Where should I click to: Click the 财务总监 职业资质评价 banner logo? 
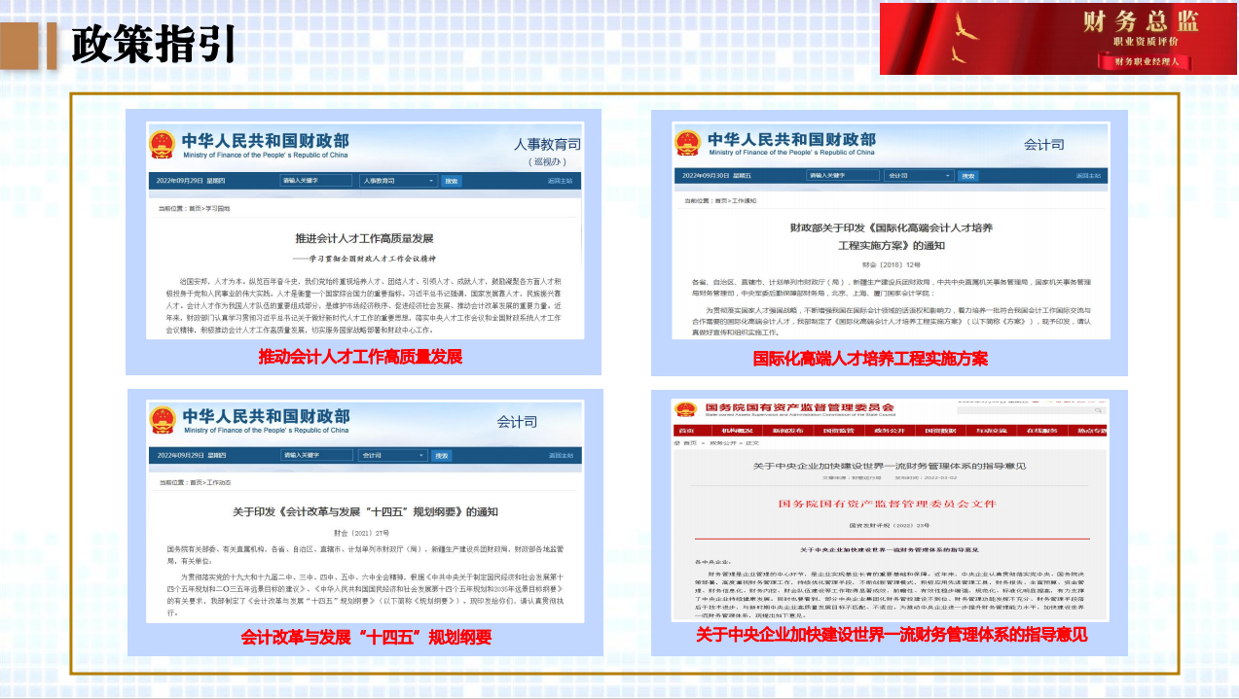1059,39
